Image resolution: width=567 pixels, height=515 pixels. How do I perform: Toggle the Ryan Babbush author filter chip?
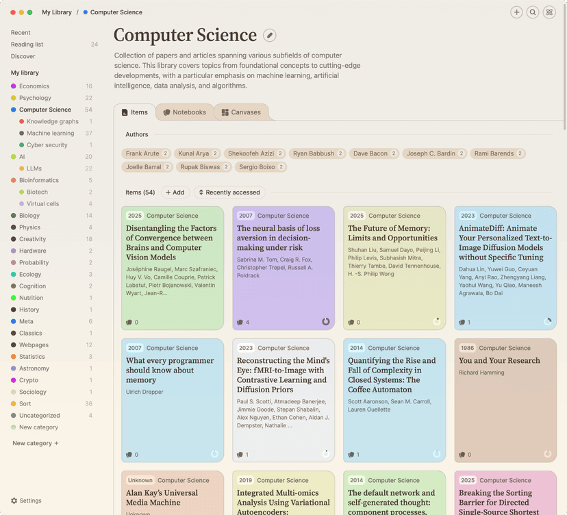317,153
